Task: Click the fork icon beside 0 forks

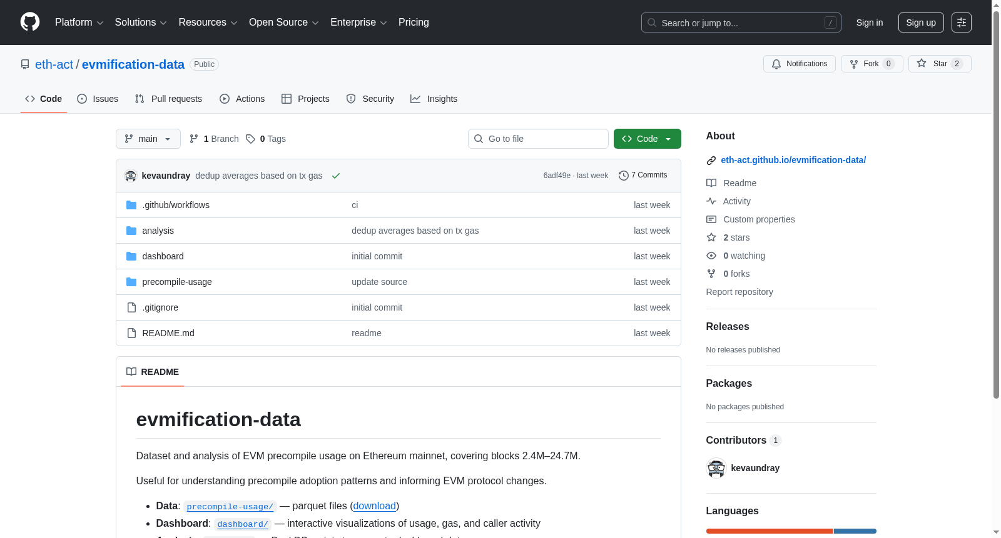Action: [x=711, y=274]
